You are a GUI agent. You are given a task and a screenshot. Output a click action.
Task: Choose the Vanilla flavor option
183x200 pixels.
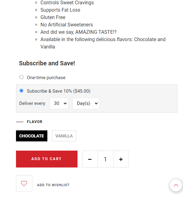point(64,136)
